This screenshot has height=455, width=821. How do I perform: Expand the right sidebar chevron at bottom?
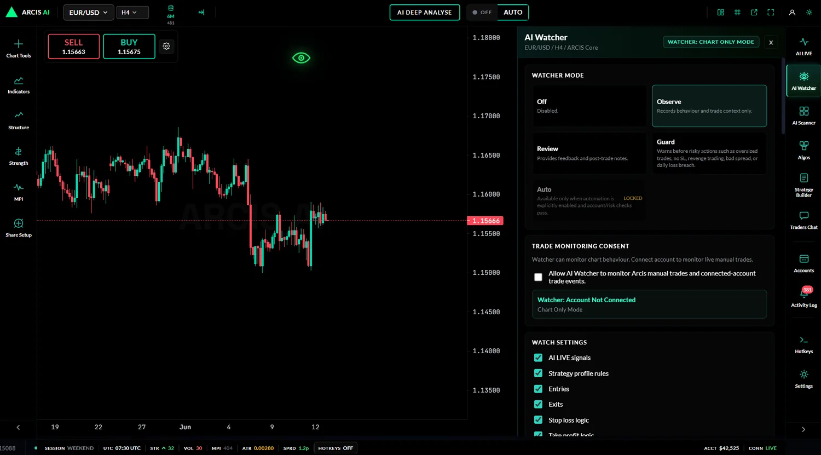[803, 429]
